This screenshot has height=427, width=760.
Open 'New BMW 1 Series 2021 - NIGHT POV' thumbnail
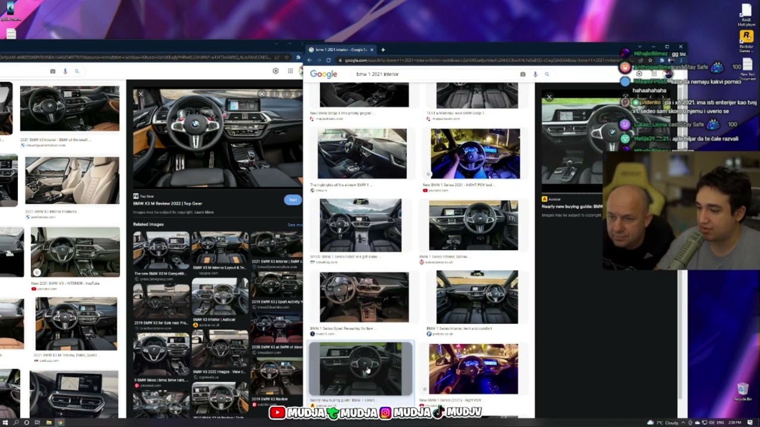475,154
